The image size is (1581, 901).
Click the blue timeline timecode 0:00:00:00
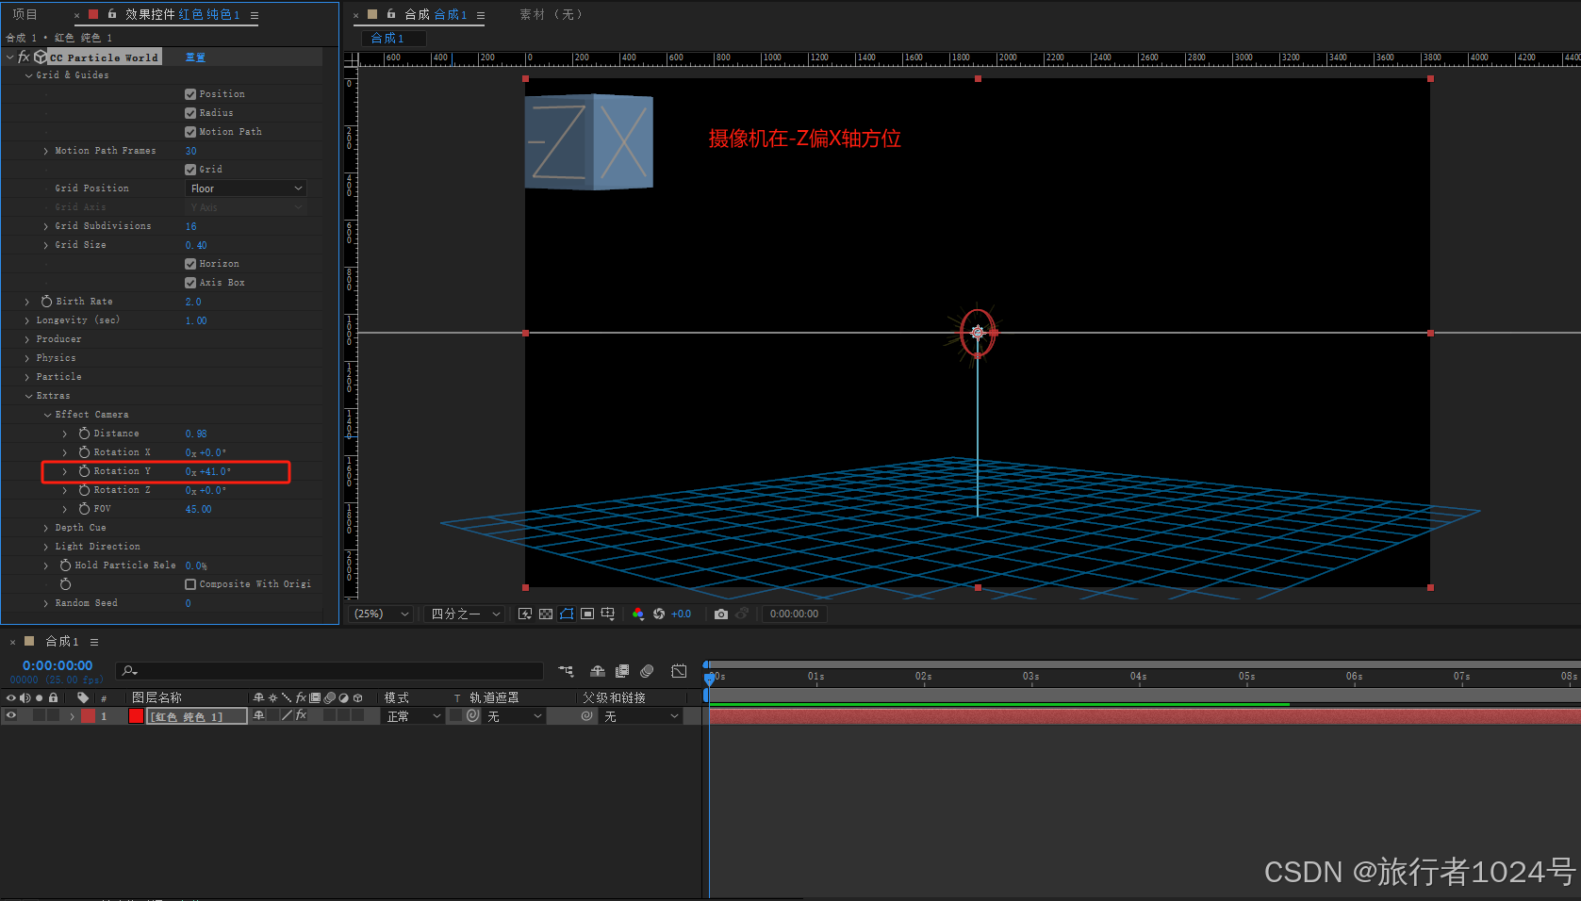click(58, 665)
